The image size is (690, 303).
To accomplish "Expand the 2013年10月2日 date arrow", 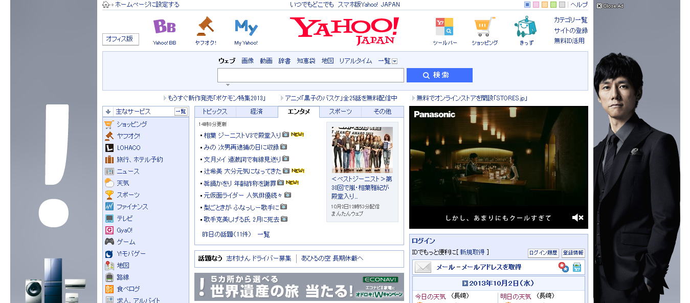I will (465, 283).
